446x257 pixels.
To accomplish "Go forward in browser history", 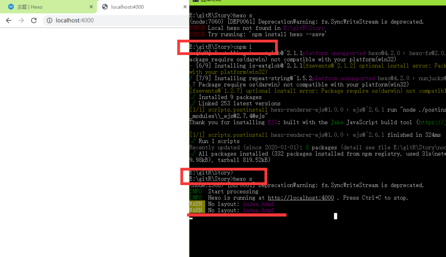I will [21, 21].
